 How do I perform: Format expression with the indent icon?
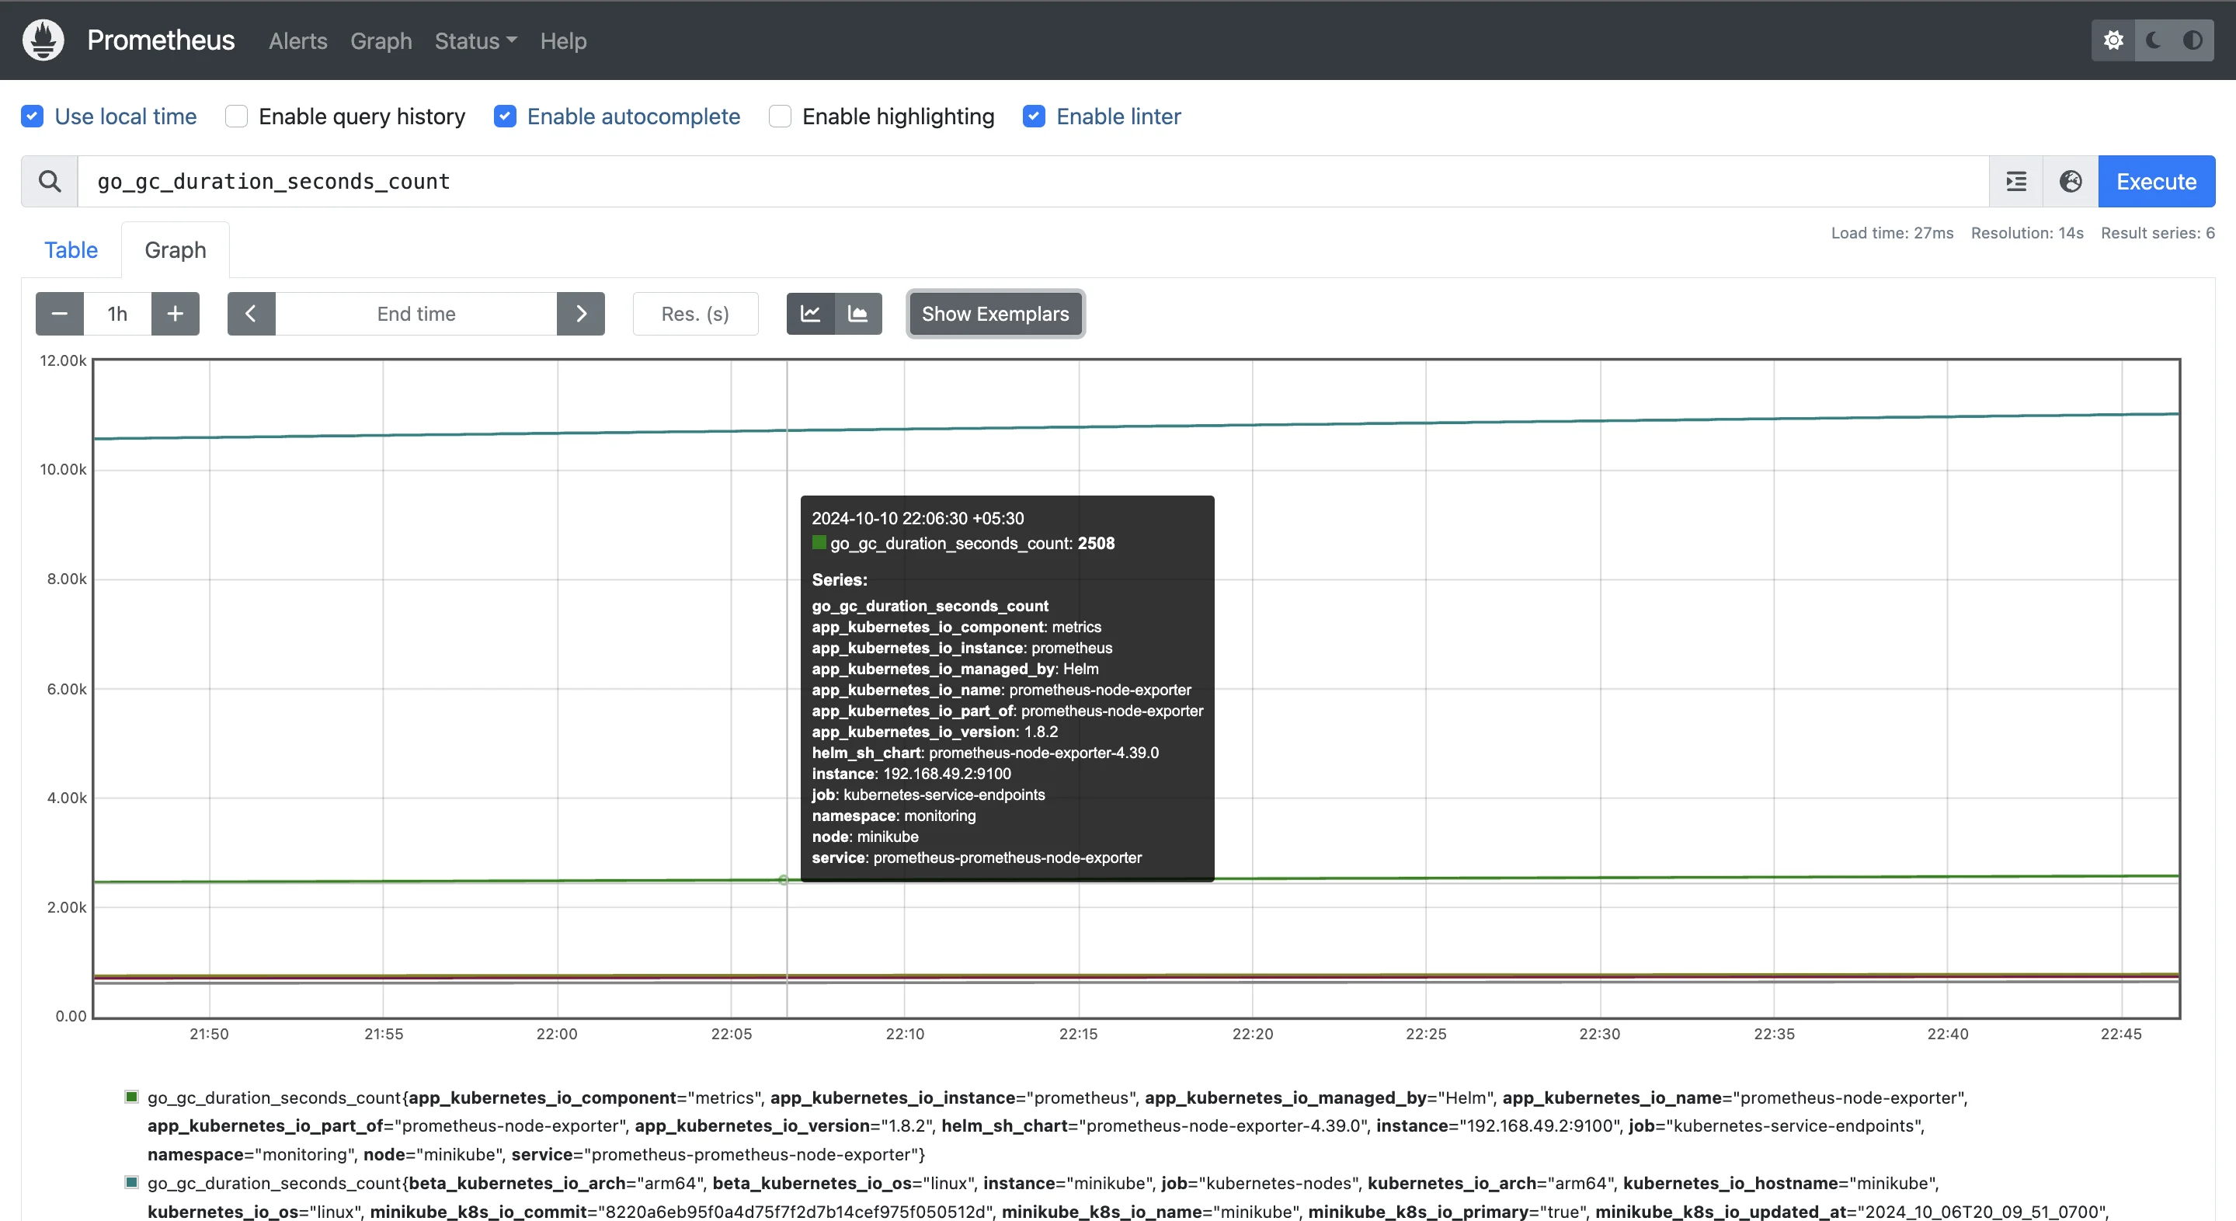2016,182
